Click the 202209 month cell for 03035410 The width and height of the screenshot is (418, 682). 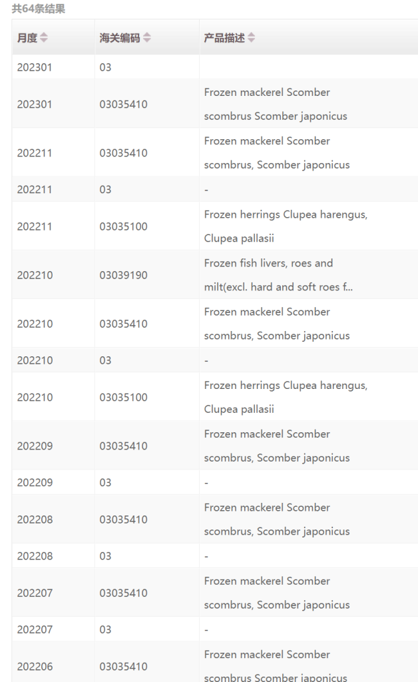pos(35,446)
